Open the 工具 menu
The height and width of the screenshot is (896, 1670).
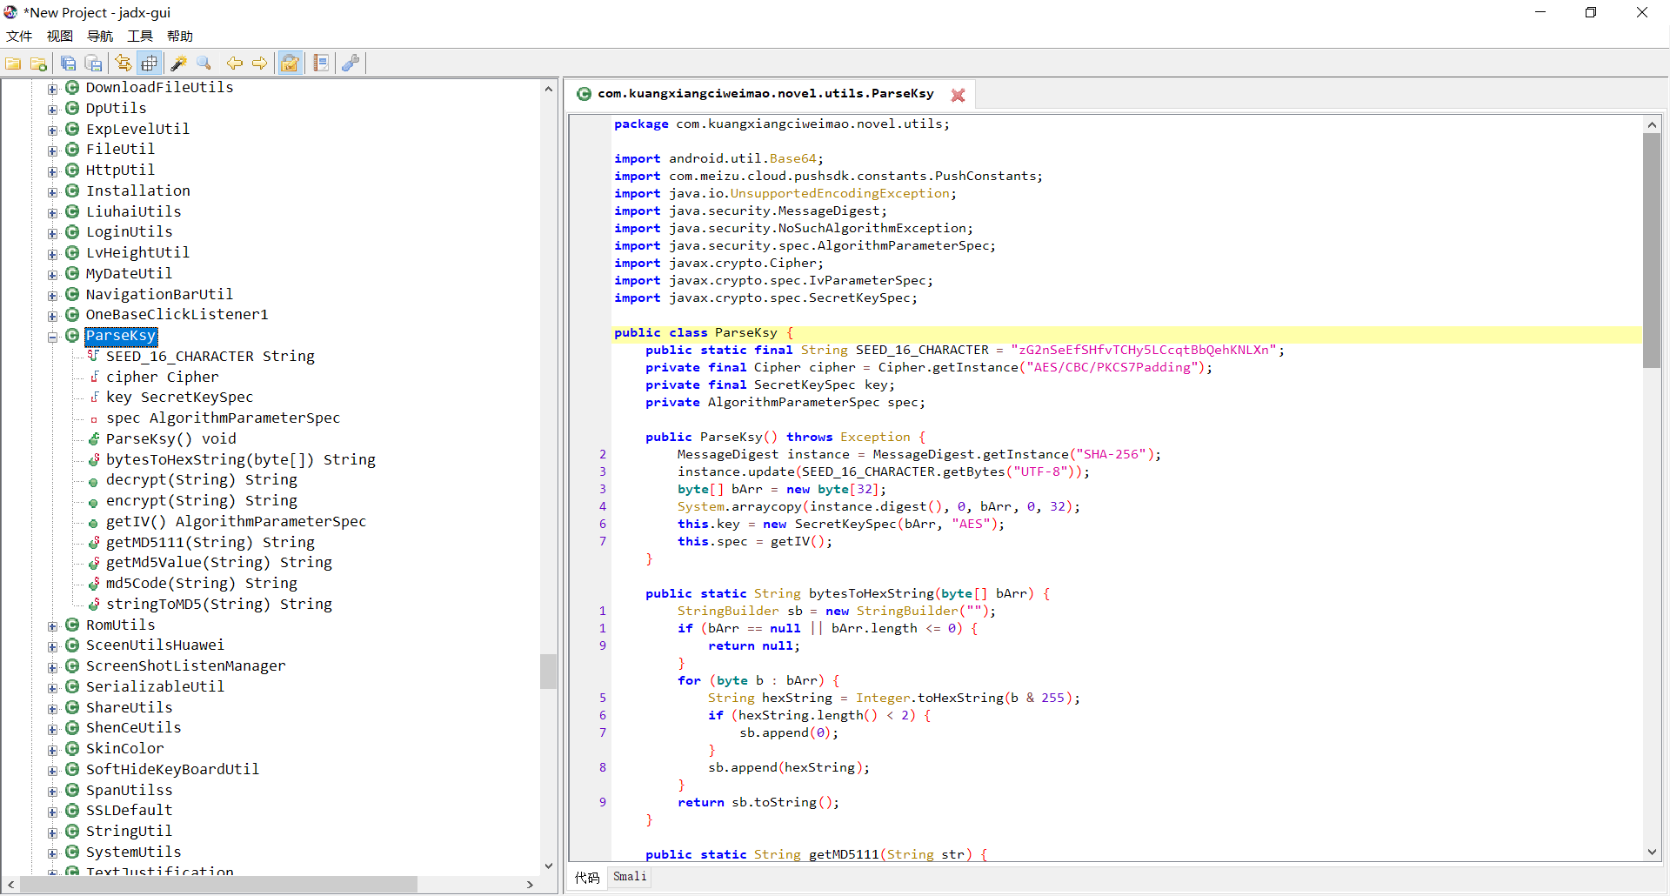pos(140,37)
